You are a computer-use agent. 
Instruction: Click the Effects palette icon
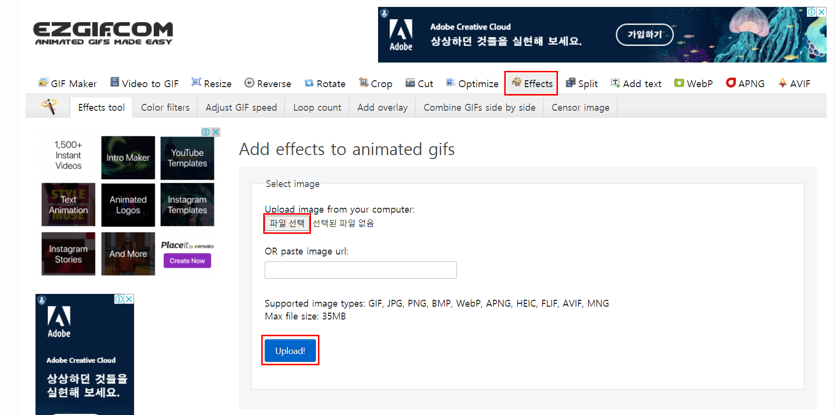(517, 82)
